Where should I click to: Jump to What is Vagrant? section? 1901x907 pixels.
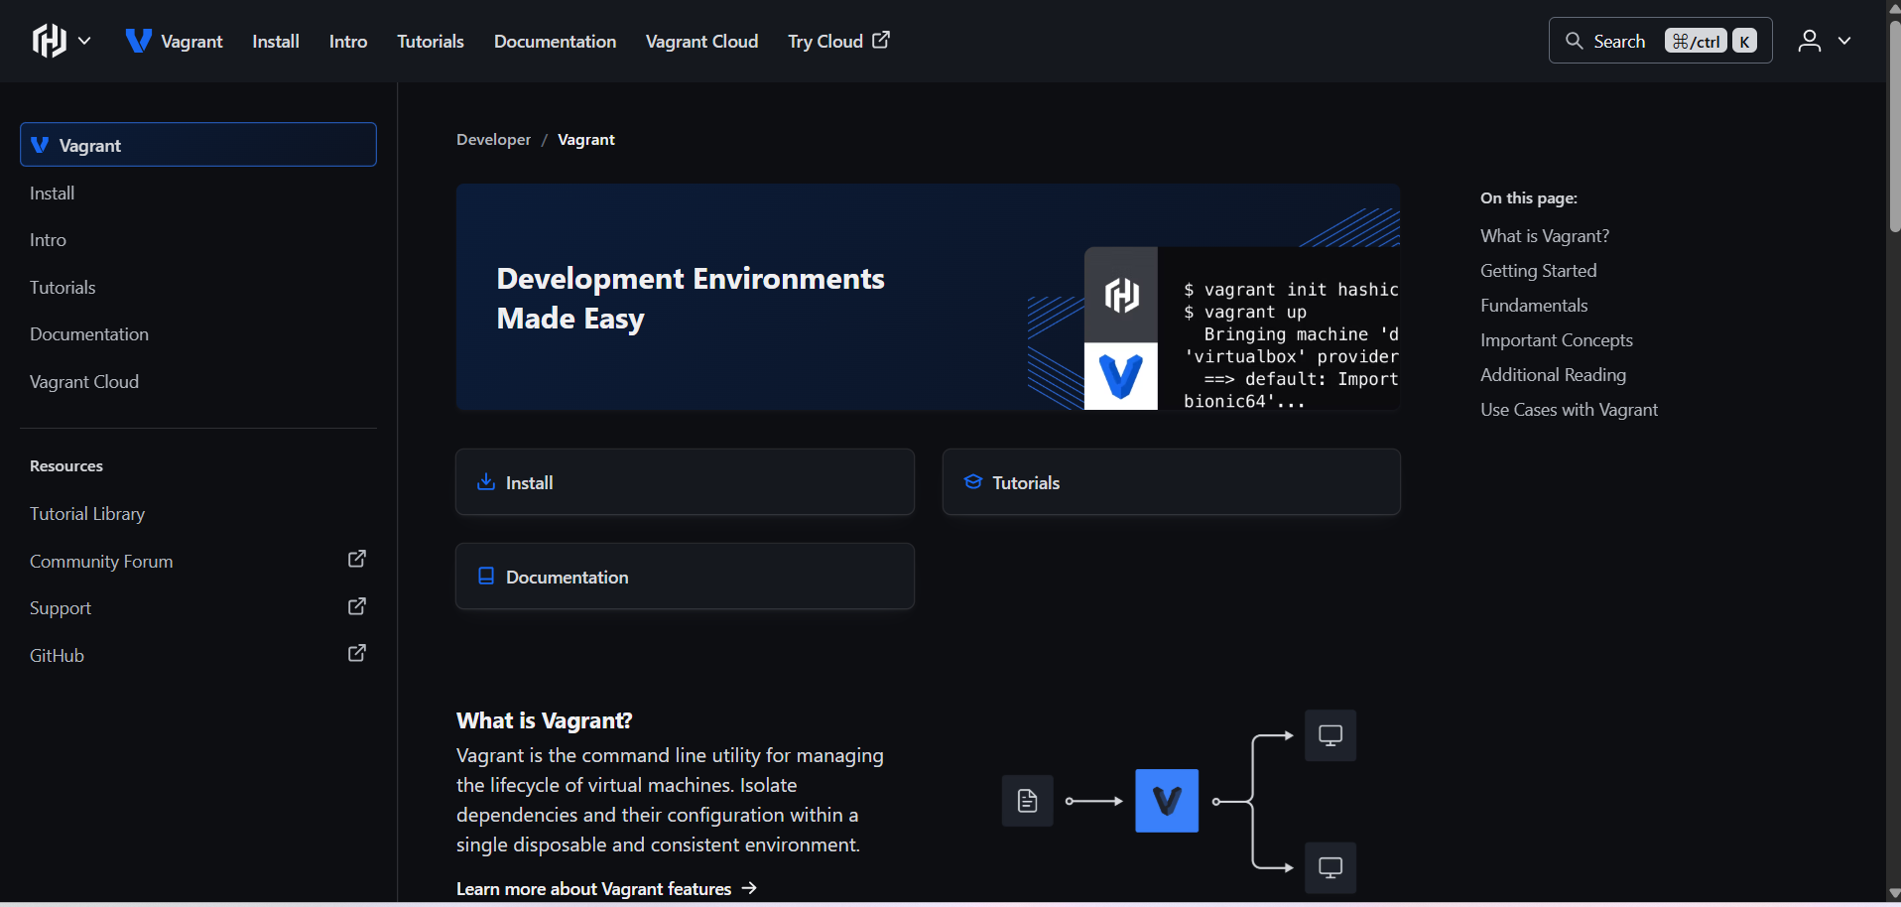pos(1545,236)
